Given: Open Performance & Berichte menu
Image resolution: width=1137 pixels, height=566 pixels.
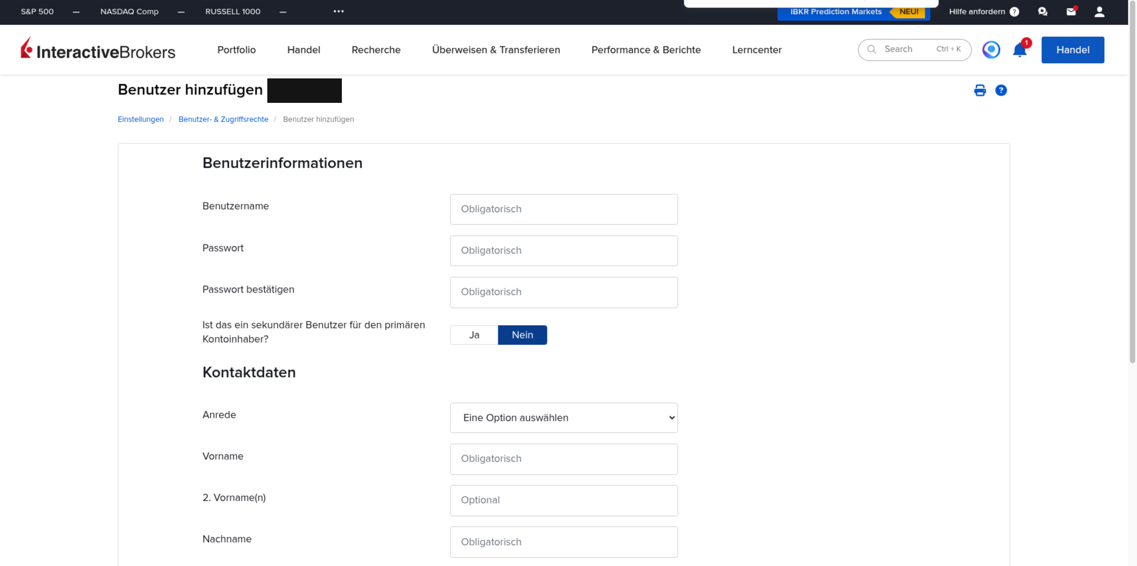Looking at the screenshot, I should pos(646,50).
